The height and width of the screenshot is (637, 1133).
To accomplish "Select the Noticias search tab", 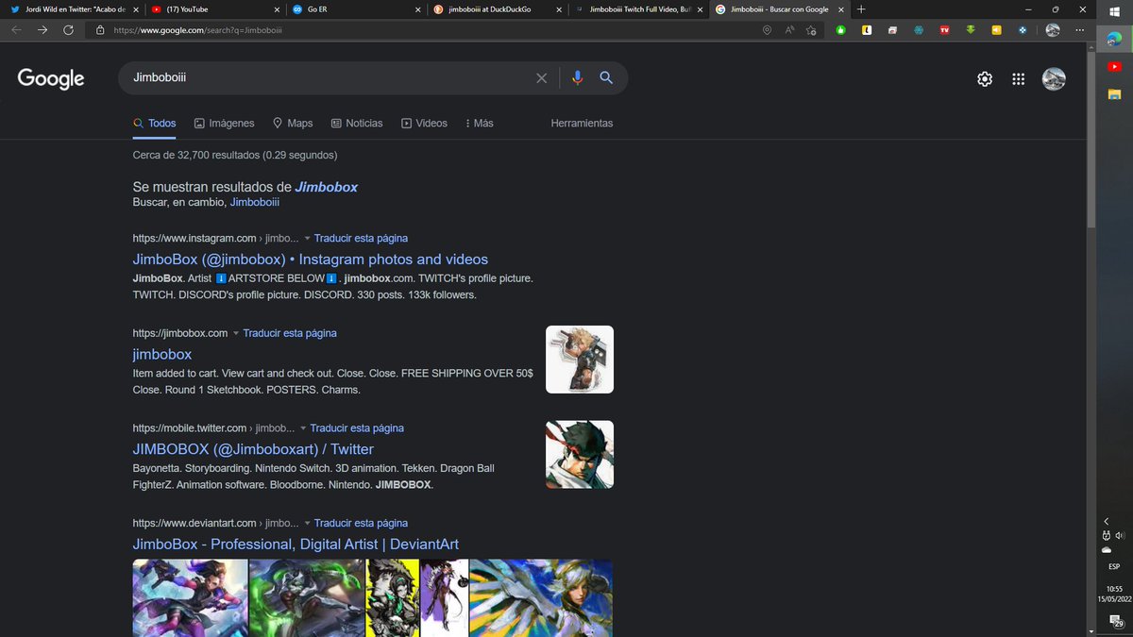I will point(357,124).
